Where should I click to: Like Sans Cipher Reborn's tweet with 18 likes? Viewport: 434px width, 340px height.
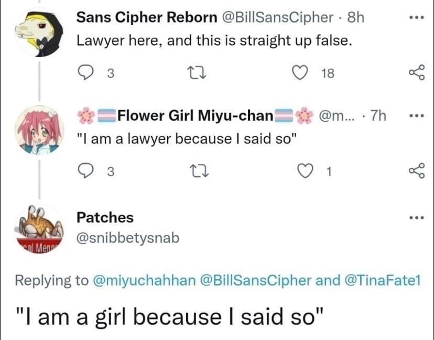[300, 73]
